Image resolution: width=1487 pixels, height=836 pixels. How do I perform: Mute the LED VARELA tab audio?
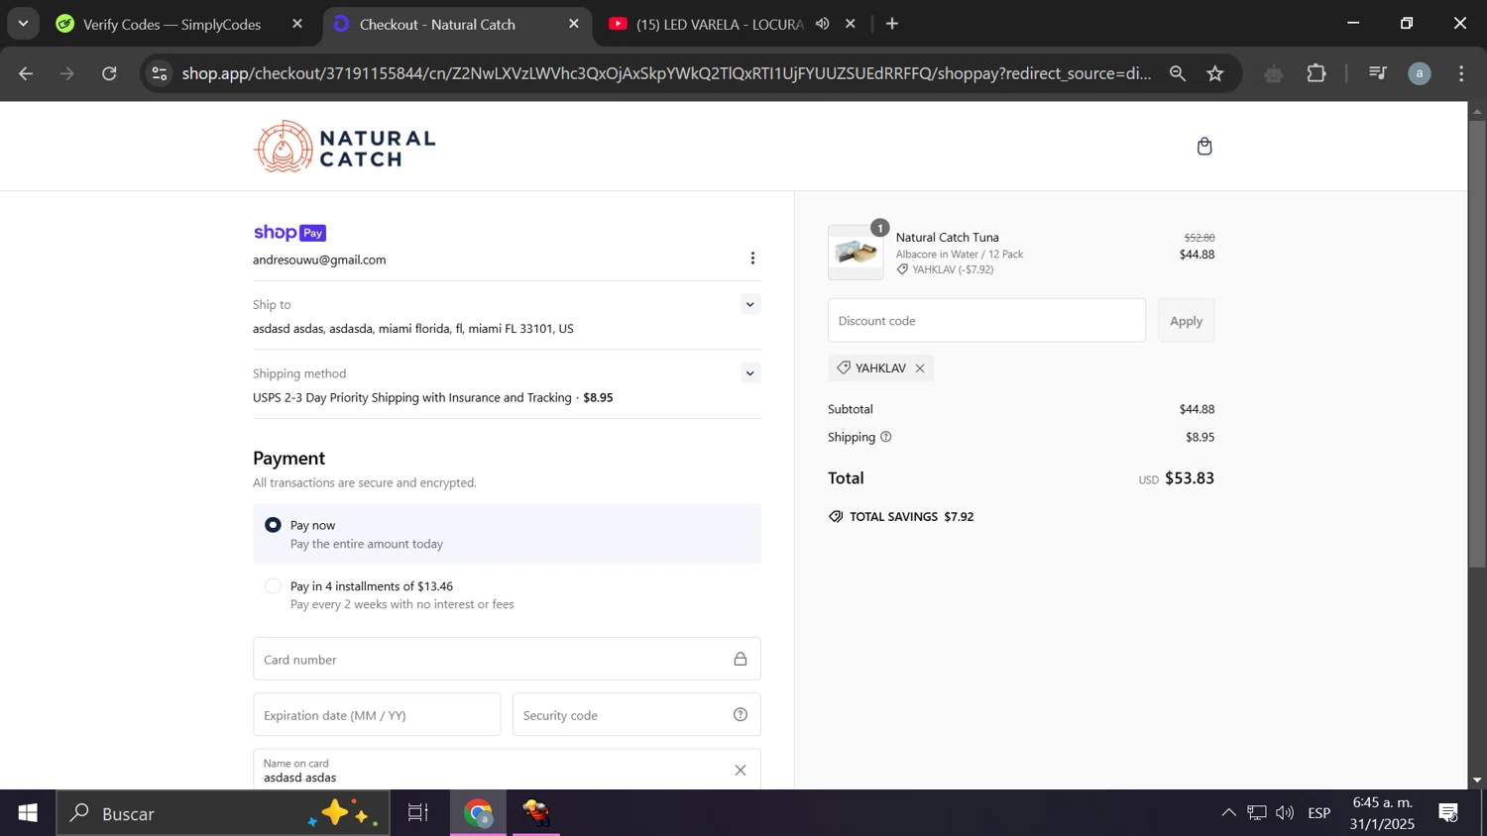pyautogui.click(x=823, y=24)
